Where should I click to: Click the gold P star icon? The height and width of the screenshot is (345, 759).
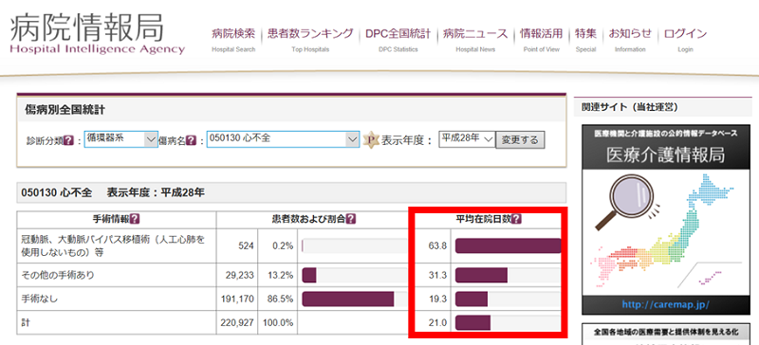tap(370, 140)
